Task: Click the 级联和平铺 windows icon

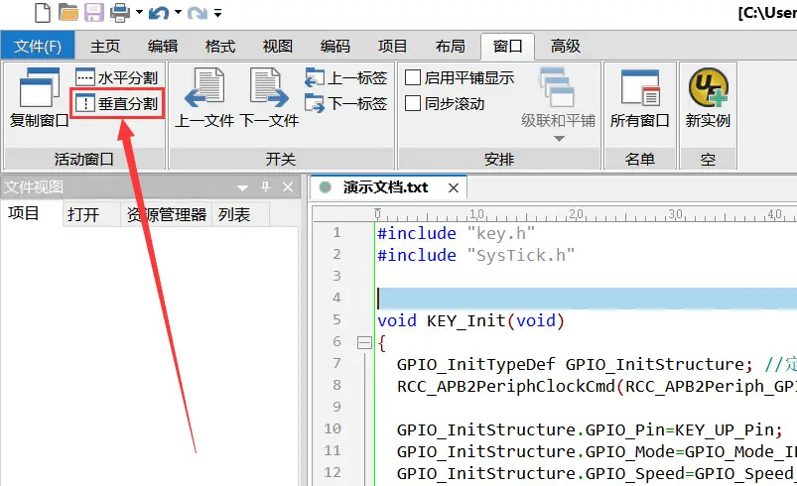Action: click(558, 89)
